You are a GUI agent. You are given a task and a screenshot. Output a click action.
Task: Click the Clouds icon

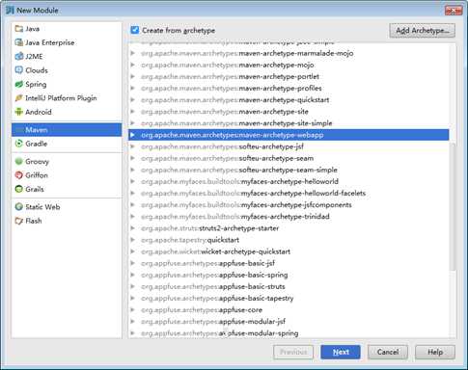click(19, 70)
